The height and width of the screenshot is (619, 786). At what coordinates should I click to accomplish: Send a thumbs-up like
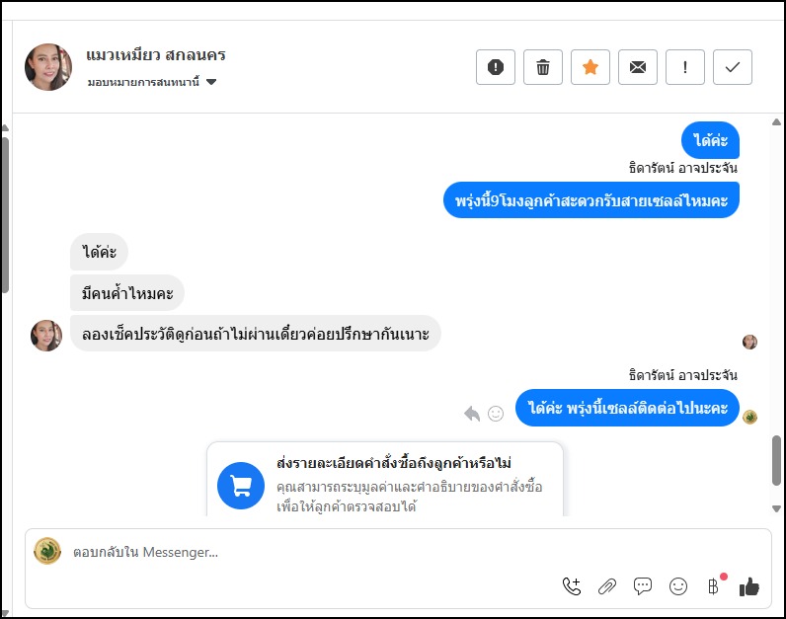749,586
